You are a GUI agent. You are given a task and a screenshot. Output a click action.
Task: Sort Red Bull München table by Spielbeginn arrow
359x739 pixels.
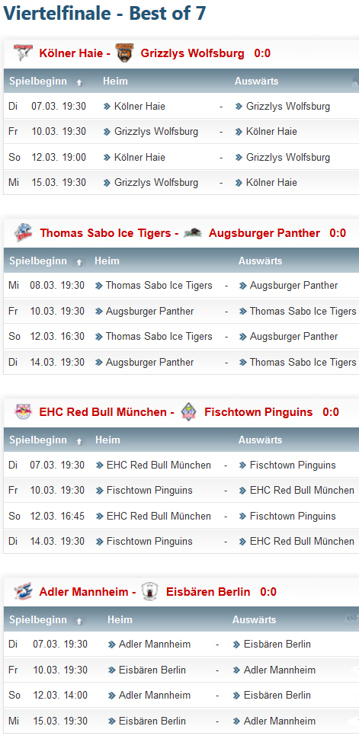79,442
